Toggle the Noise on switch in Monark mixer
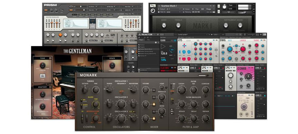Viewport: 298px width, 134px height. coord(154,111)
